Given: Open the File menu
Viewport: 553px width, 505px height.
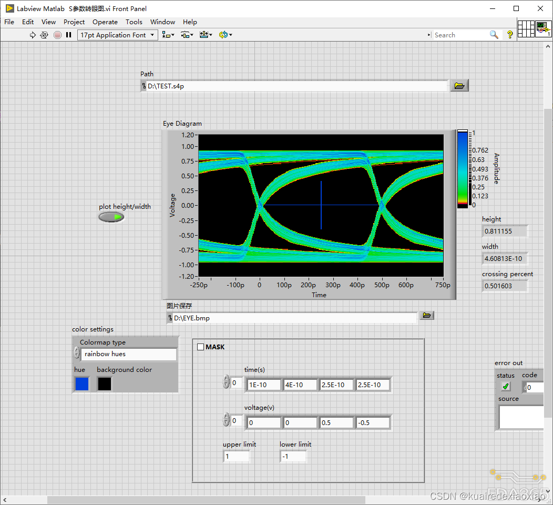Looking at the screenshot, I should 9,22.
